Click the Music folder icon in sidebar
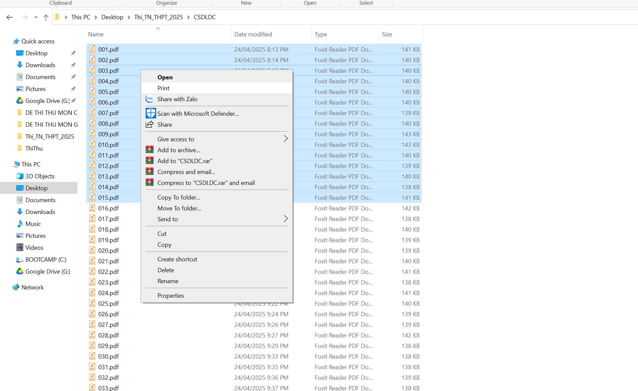Screen dimensions: 638x391 coord(20,224)
